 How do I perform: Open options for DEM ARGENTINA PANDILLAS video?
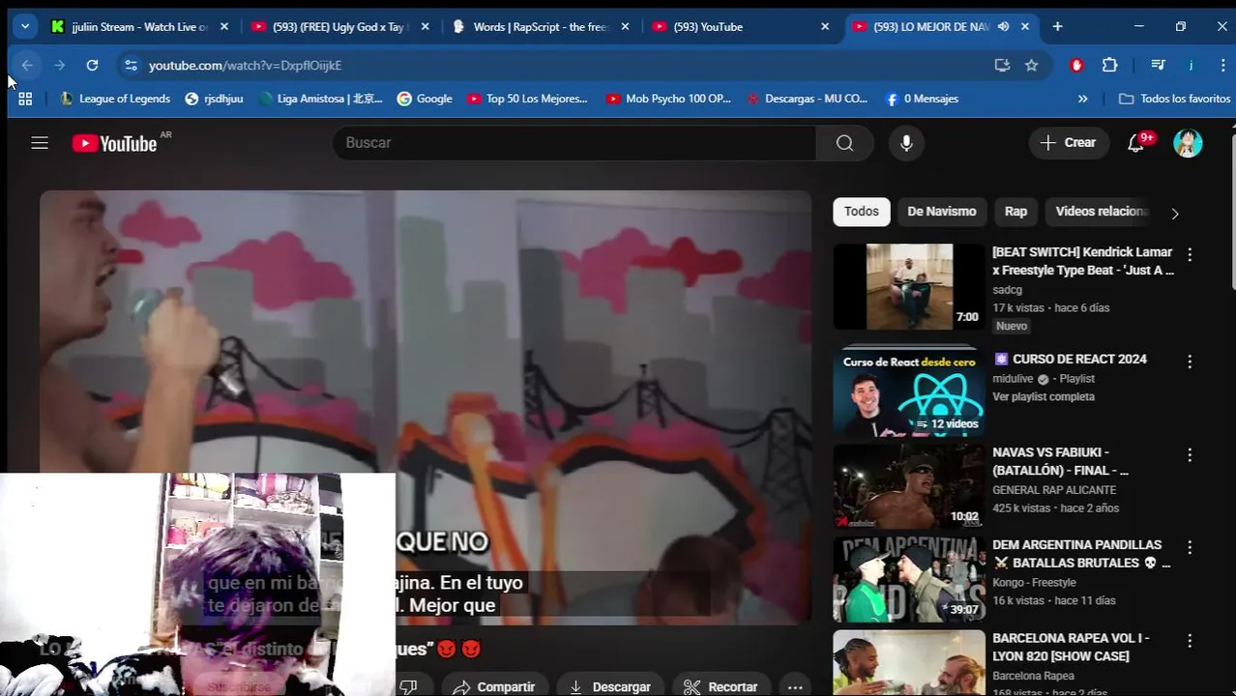1190,547
